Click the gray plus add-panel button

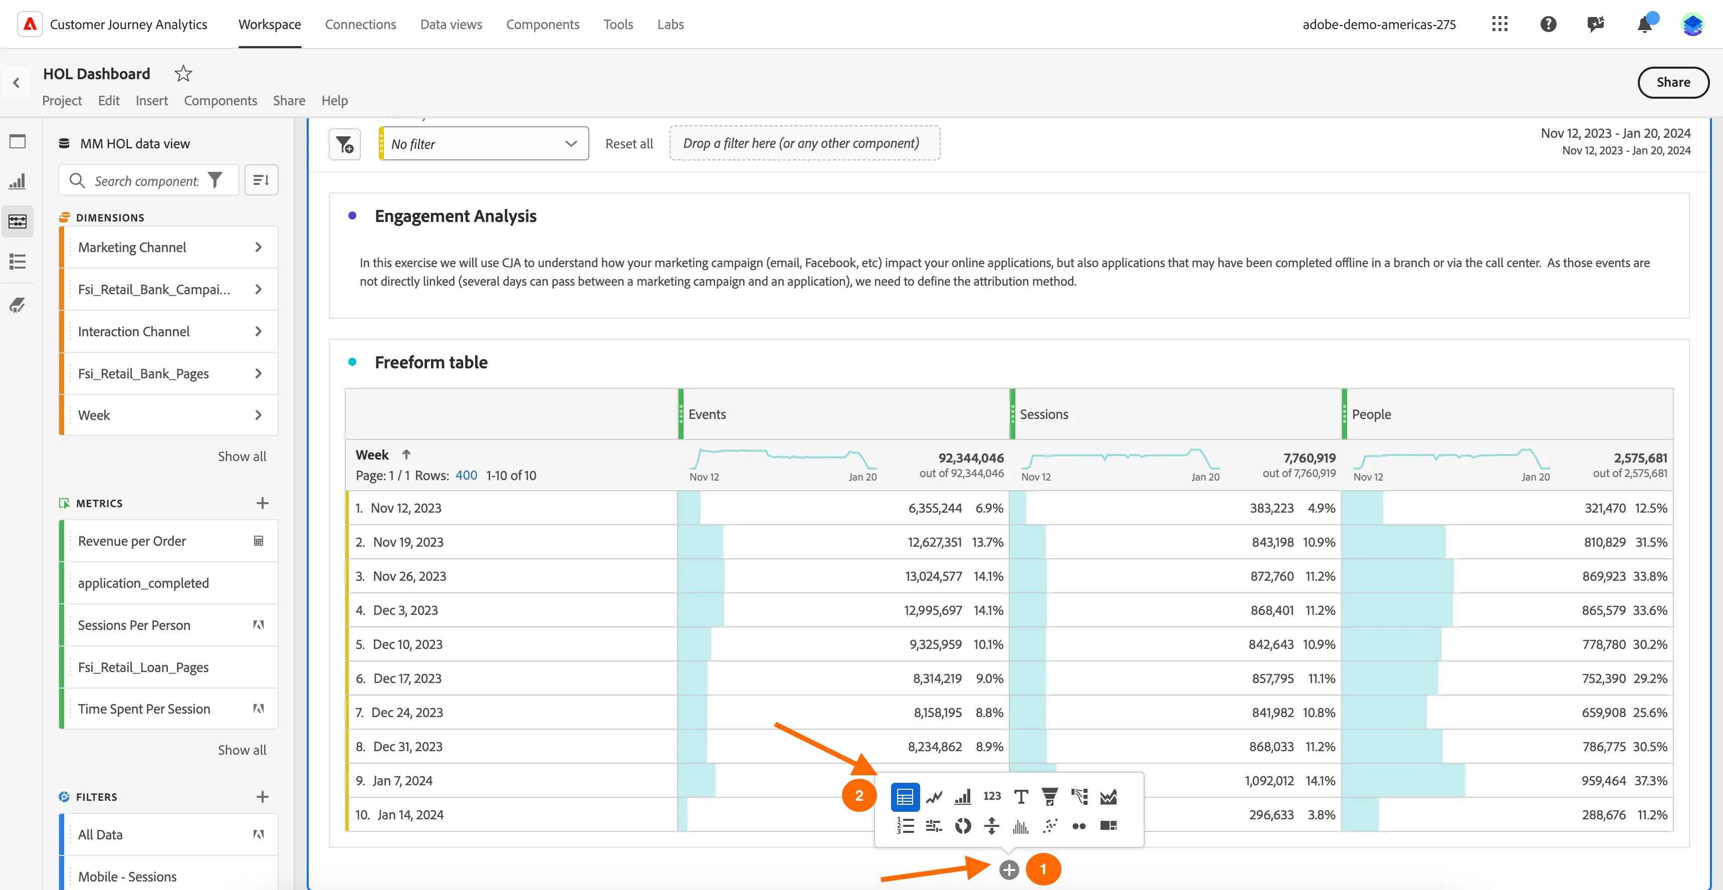1009,870
